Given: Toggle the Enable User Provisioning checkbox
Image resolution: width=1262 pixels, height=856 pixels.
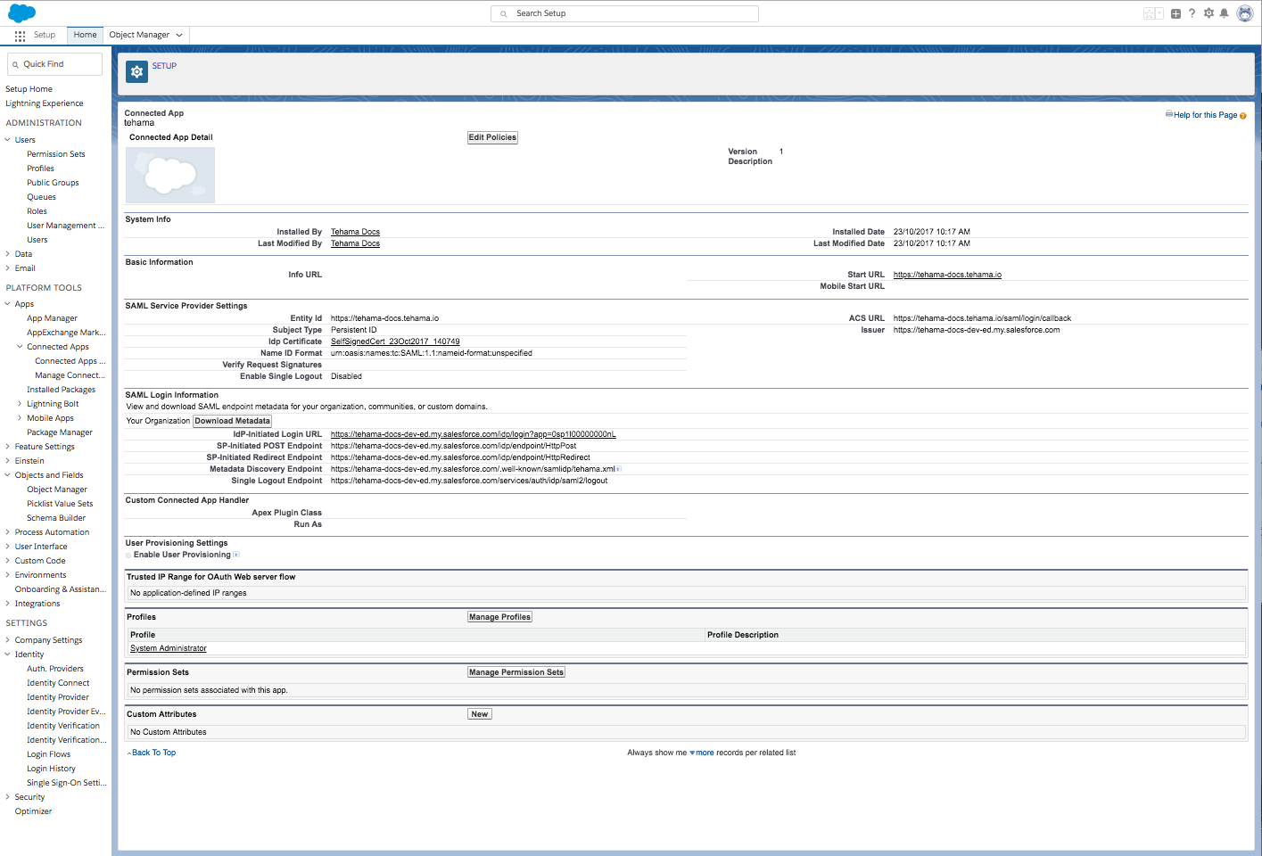Looking at the screenshot, I should tap(128, 555).
